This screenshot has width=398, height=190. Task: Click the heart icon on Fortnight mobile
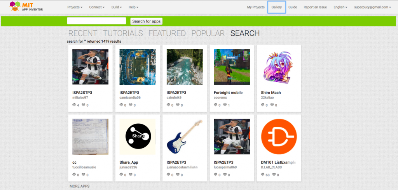[x=225, y=105]
